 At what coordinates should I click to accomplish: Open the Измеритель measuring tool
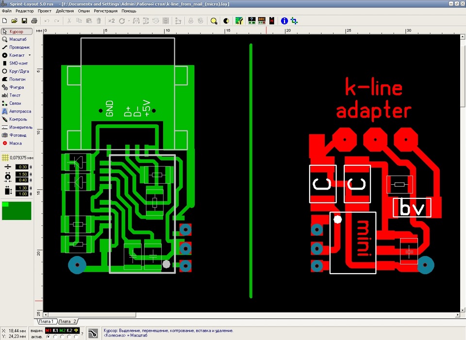[19, 127]
